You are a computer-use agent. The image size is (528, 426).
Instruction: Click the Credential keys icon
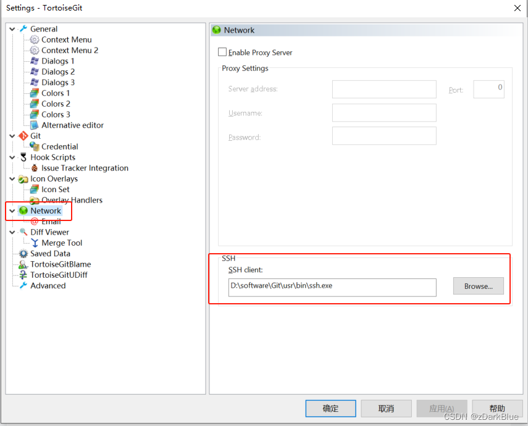coord(35,146)
